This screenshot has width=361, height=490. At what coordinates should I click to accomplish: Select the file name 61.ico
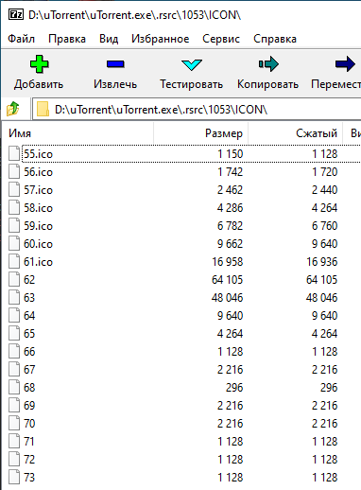(x=39, y=262)
